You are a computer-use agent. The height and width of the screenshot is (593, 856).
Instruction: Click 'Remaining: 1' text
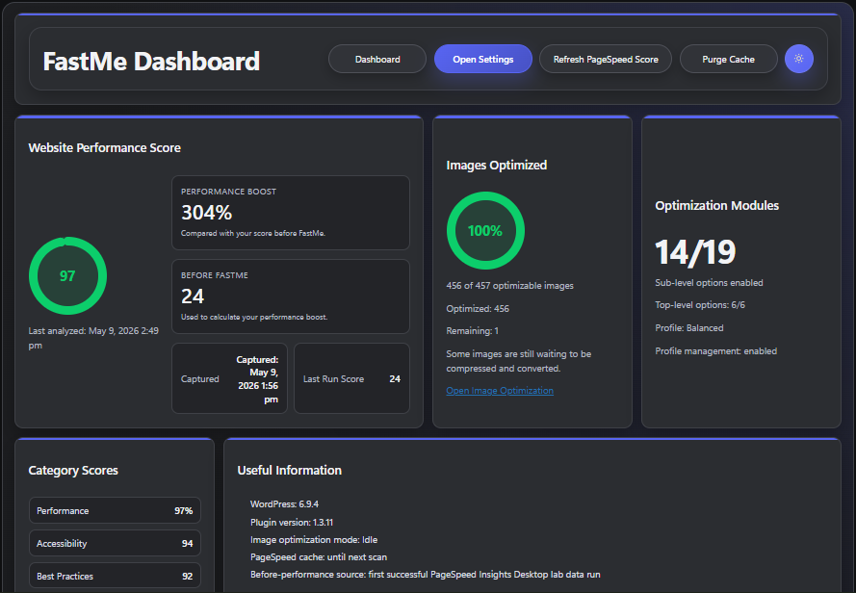point(472,331)
